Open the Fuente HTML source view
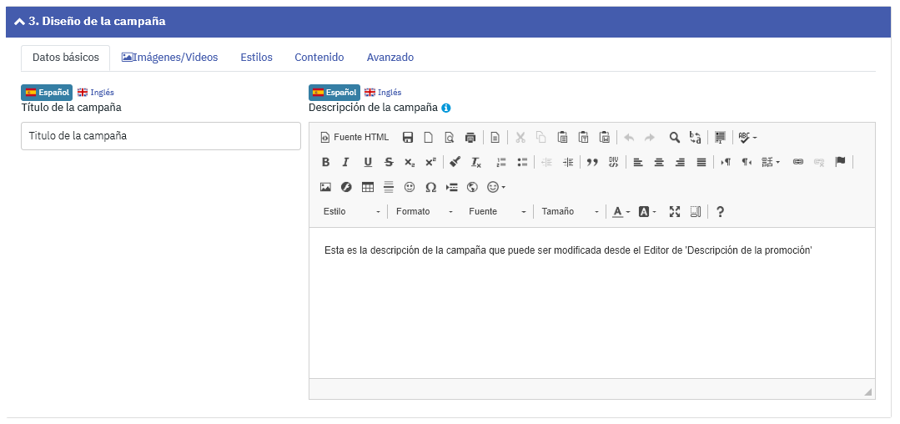This screenshot has height=424, width=900. point(354,138)
